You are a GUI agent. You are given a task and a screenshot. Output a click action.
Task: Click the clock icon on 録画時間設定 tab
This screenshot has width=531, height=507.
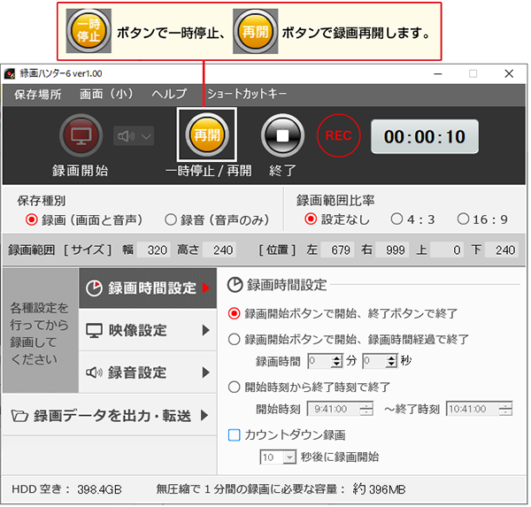tap(94, 288)
